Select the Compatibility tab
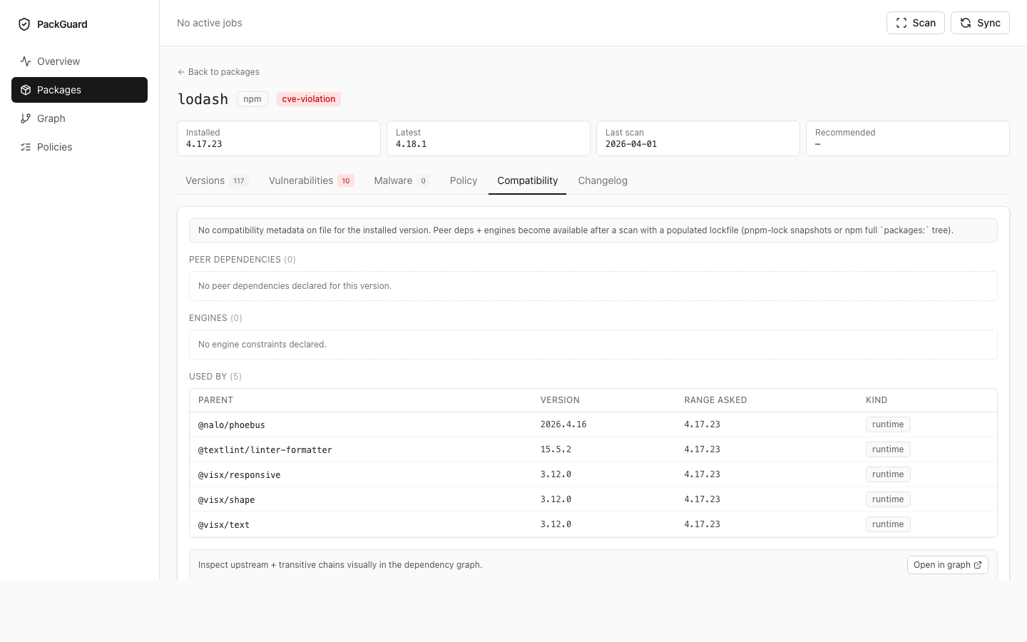 [528, 180]
